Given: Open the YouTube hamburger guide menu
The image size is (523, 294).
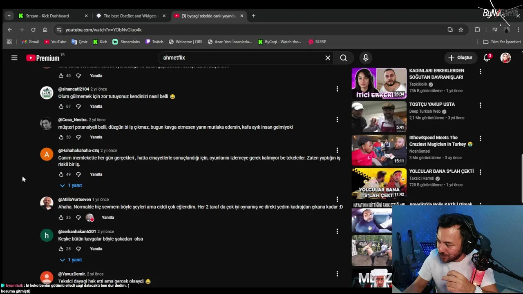Looking at the screenshot, I should click(x=14, y=58).
